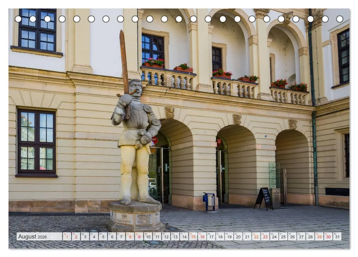Select red weekend date 8
The height and width of the screenshot is (257, 358).
(x=130, y=236)
